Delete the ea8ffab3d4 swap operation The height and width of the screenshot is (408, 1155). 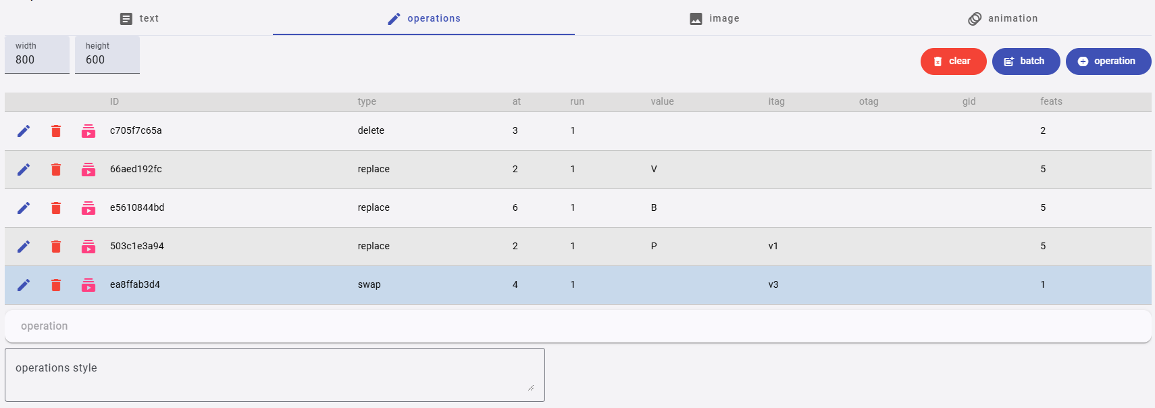point(56,285)
